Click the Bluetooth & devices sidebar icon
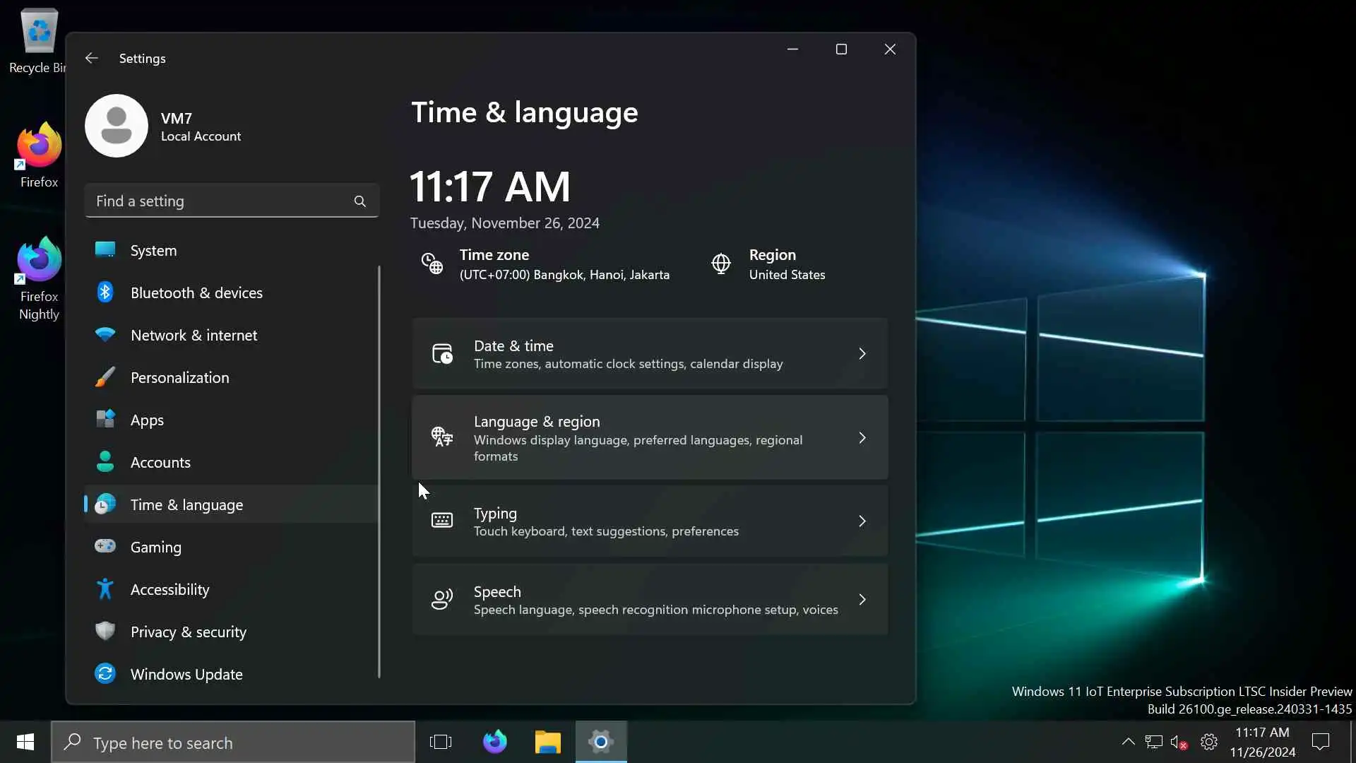The image size is (1356, 763). pos(105,292)
